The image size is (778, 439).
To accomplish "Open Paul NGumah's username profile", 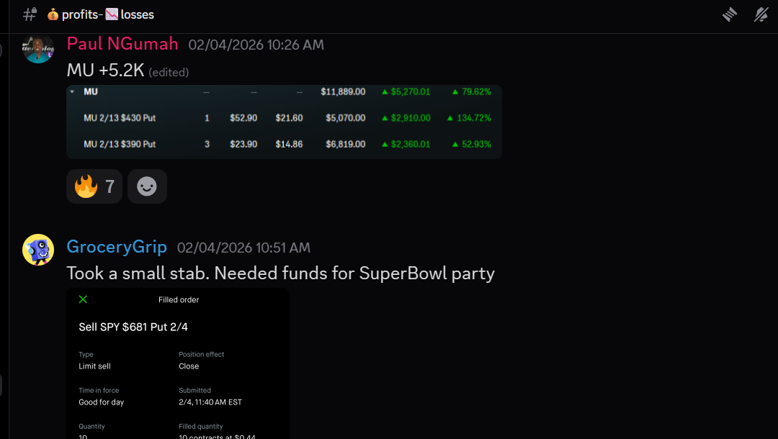I will (x=122, y=44).
